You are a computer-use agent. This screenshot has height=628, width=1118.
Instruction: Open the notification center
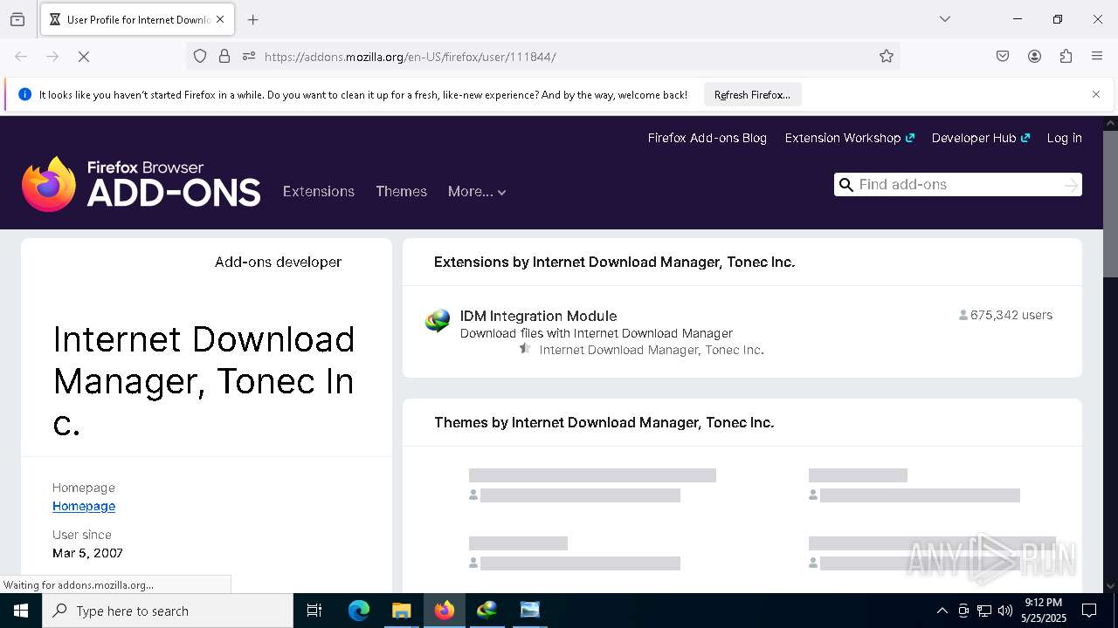[1089, 611]
